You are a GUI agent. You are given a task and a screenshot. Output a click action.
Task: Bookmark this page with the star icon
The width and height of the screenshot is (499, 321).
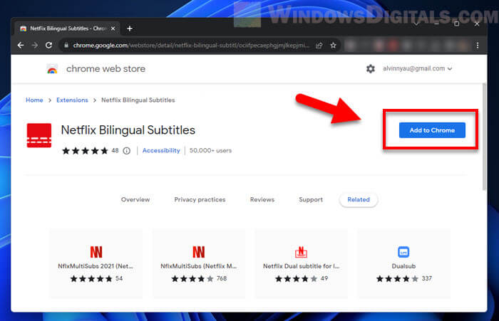click(333, 46)
